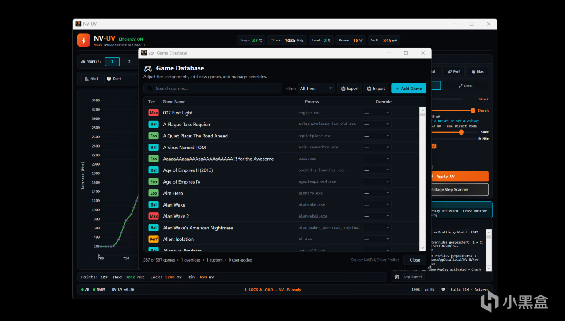
Task: Open Override dropdown for A Quiet Place
Action: click(377, 136)
